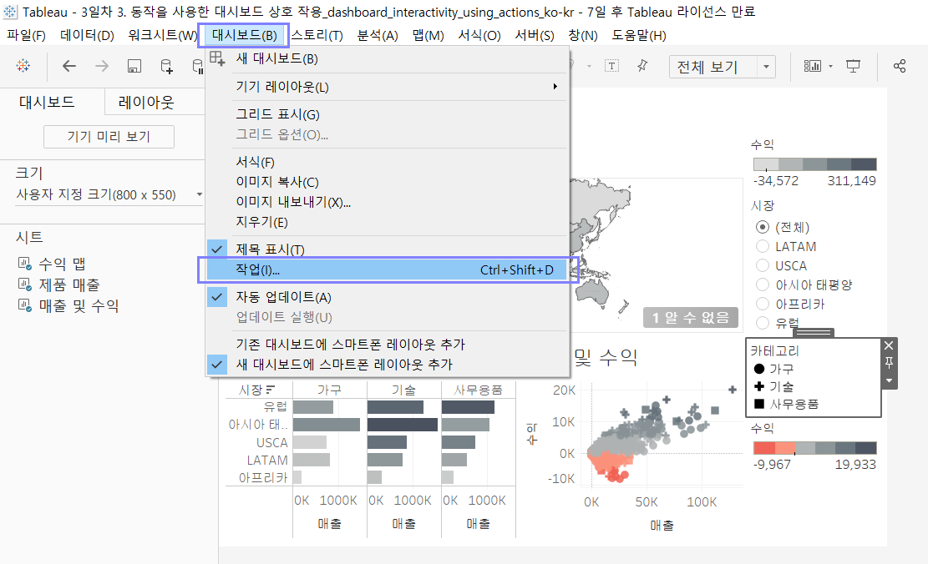Click the Tableau start page logo icon
This screenshot has height=564, width=928.
pyautogui.click(x=23, y=66)
